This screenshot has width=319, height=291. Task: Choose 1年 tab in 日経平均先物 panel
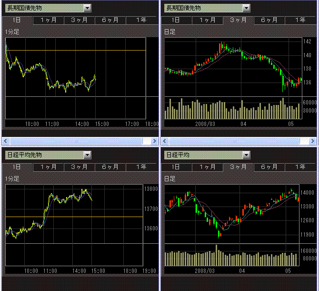click(x=141, y=167)
